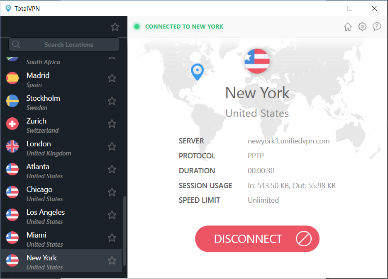Star the Los Angeles location

(x=112, y=215)
